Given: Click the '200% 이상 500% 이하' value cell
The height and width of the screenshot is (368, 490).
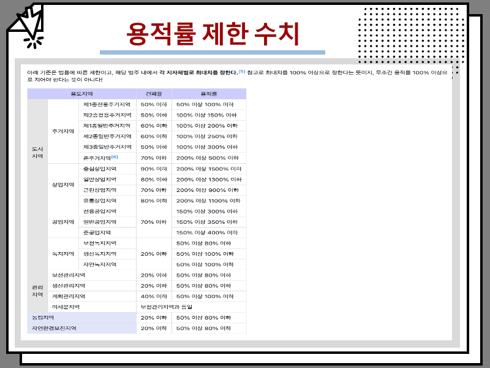Looking at the screenshot, I should click(x=209, y=158).
